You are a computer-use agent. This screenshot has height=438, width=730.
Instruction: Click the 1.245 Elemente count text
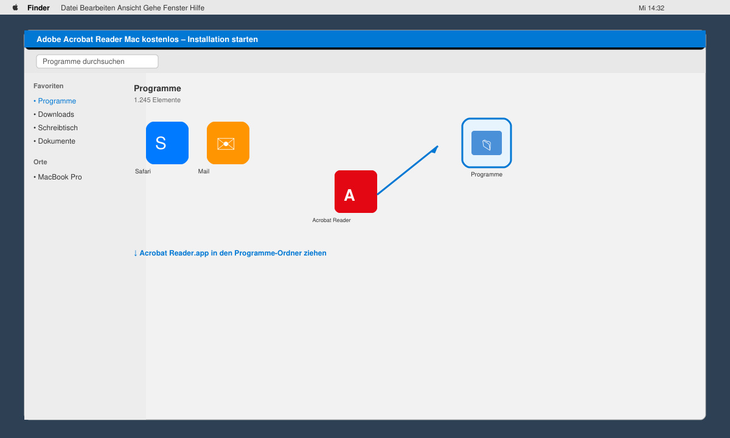click(157, 100)
